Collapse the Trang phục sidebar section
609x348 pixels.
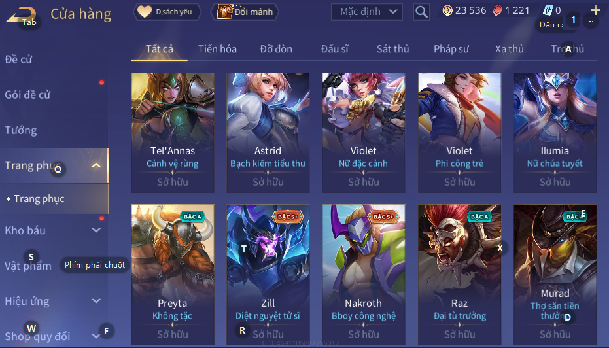(x=96, y=165)
